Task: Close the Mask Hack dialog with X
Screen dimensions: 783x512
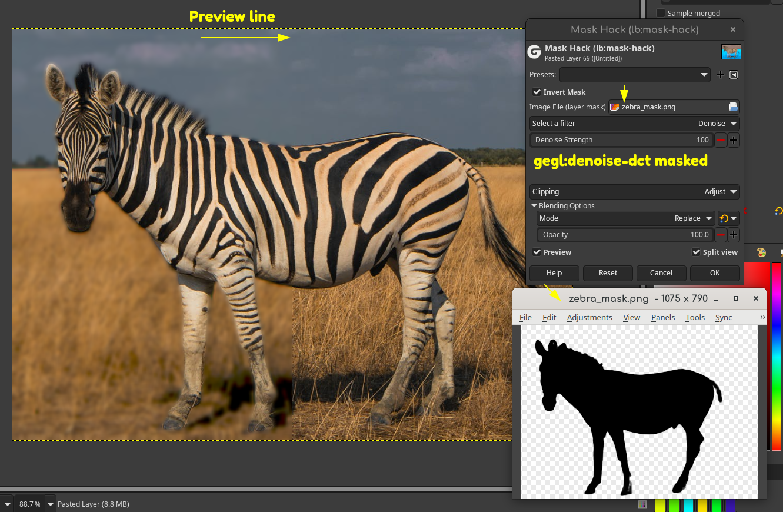Action: (732, 29)
